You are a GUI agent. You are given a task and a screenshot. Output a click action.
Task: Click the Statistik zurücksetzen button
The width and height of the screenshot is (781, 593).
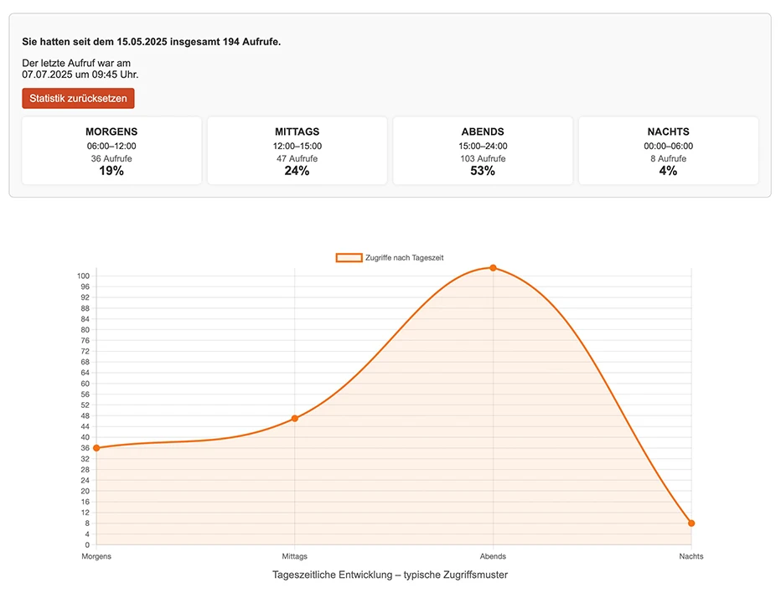pyautogui.click(x=78, y=99)
